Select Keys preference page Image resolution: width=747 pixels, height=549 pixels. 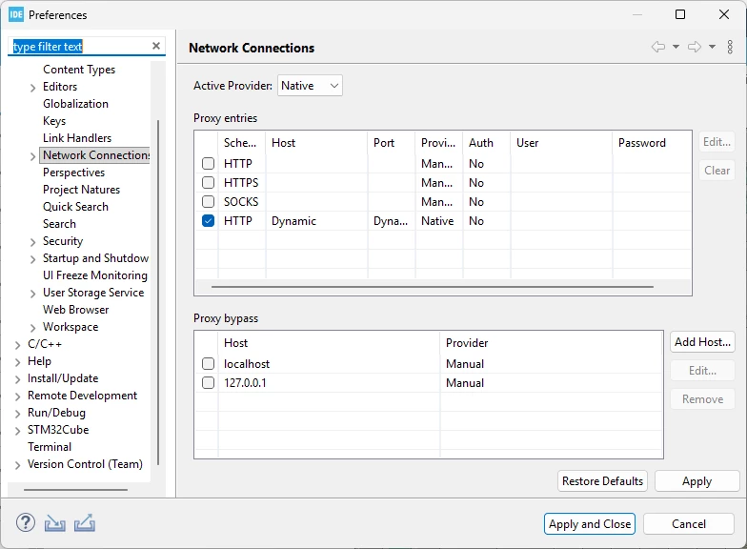pos(54,121)
